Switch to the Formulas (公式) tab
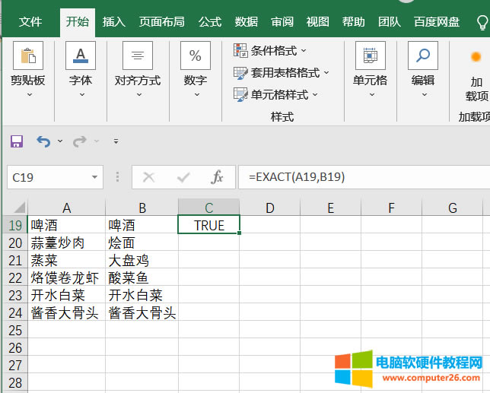This screenshot has height=393, width=490. coord(210,21)
